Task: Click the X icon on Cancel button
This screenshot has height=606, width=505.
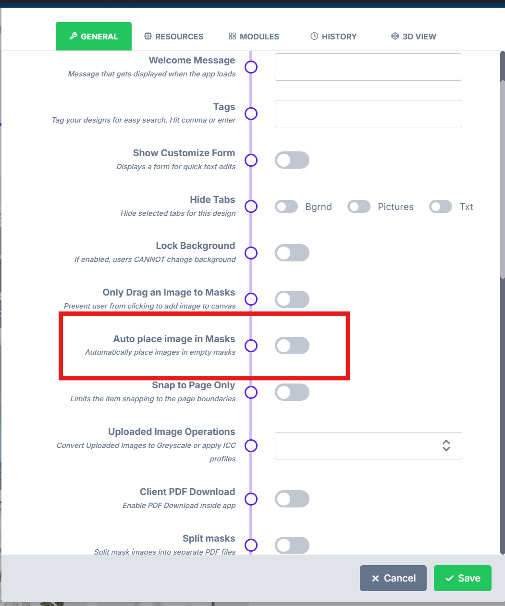Action: [375, 578]
